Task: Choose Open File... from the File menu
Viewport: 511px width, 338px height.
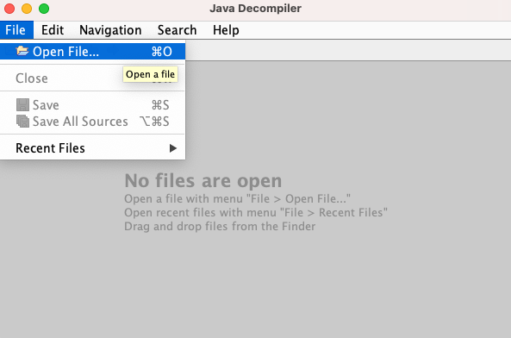Action: [x=92, y=51]
